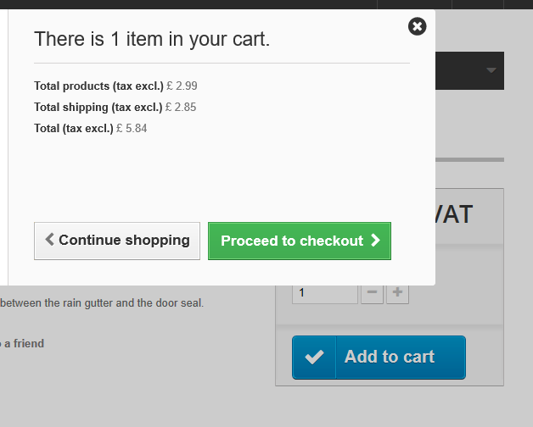Viewport: 533px width, 427px height.
Task: Click the rain gutter and door seal description
Action: (x=102, y=302)
